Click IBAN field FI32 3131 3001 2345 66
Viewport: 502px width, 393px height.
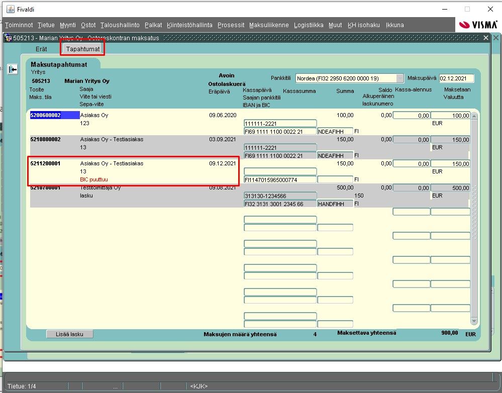pos(280,204)
